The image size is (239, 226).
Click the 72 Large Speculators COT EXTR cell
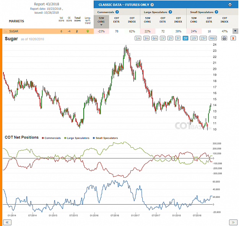[x=163, y=31]
